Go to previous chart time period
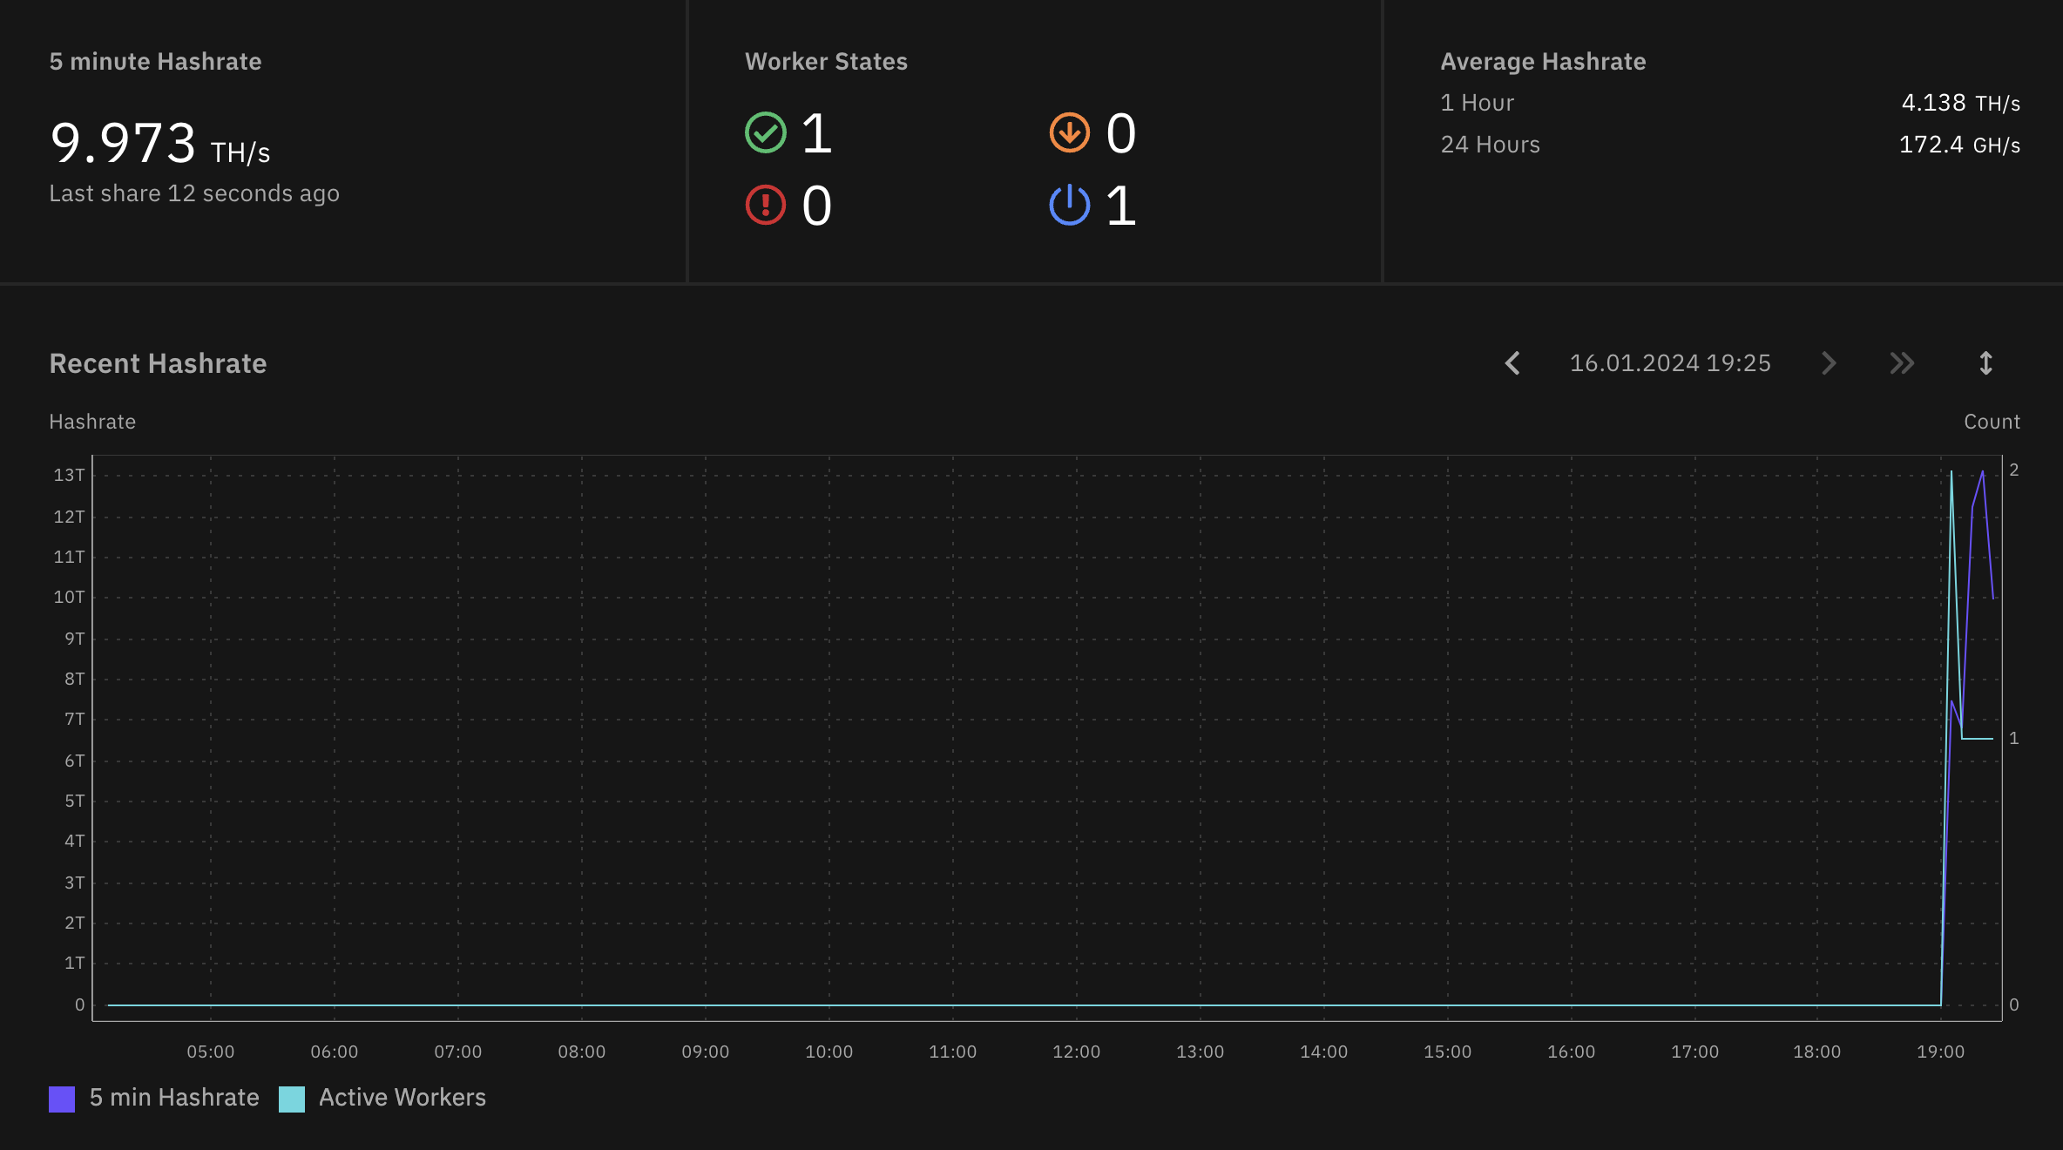The height and width of the screenshot is (1150, 2063). [1512, 363]
